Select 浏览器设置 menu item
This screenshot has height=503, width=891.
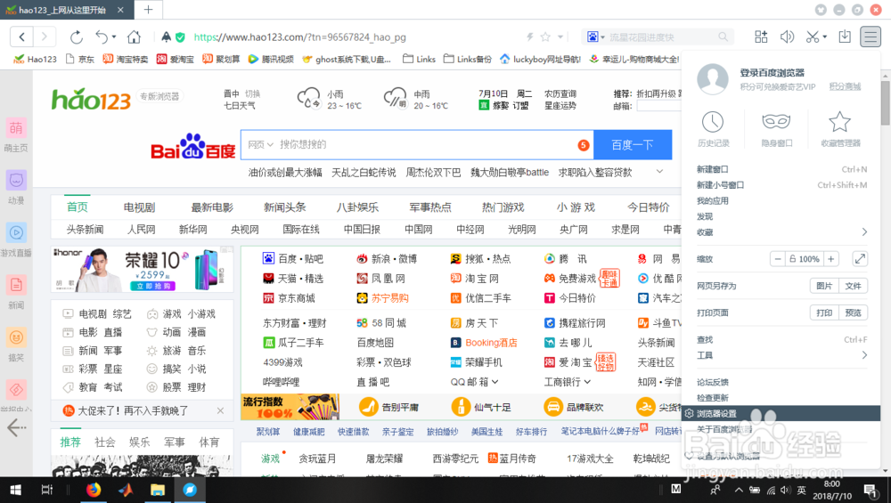coord(781,413)
